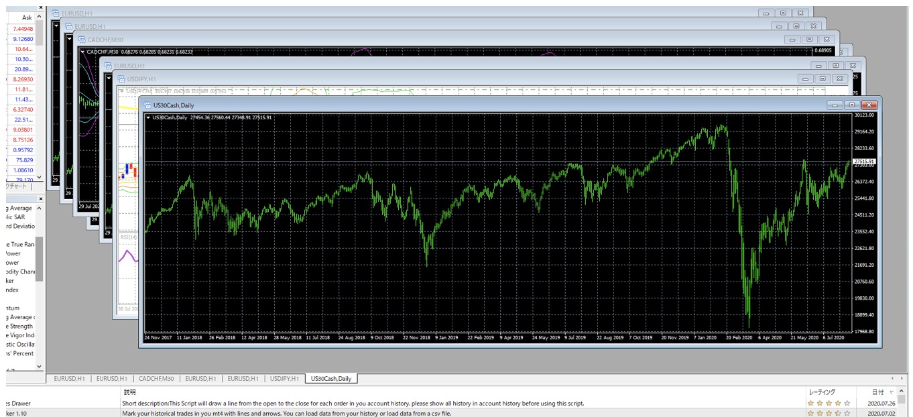The width and height of the screenshot is (913, 417).
Task: Select the 7.44948 Ask price row
Action: tap(21, 29)
